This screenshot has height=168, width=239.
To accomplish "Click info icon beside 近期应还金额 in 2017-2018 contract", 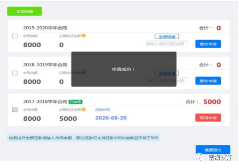I will click(84, 109).
